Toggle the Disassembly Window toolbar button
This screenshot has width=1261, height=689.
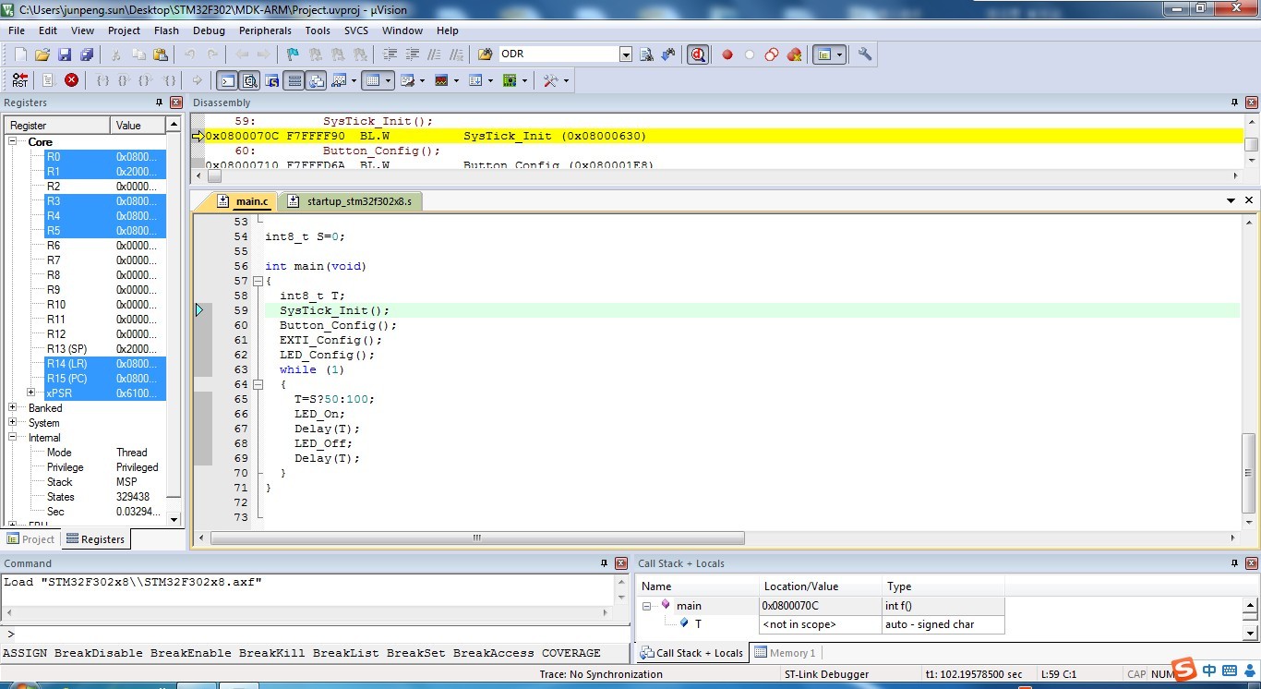249,80
